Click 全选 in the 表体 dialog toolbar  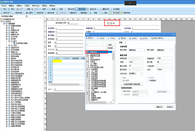coord(133,38)
